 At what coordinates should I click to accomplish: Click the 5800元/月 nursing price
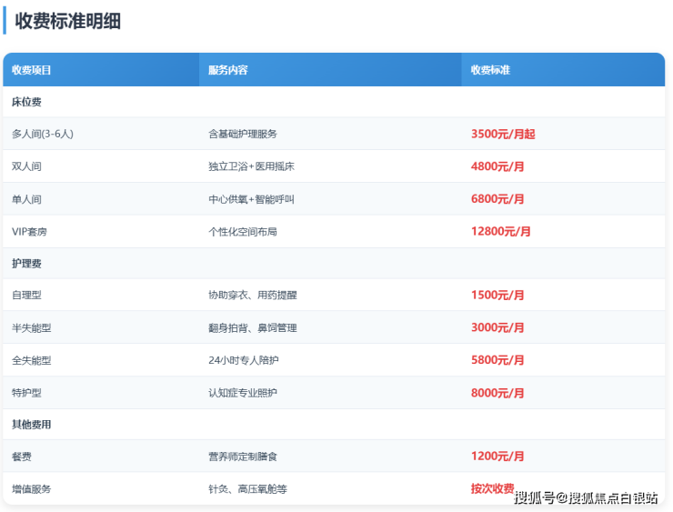[497, 360]
